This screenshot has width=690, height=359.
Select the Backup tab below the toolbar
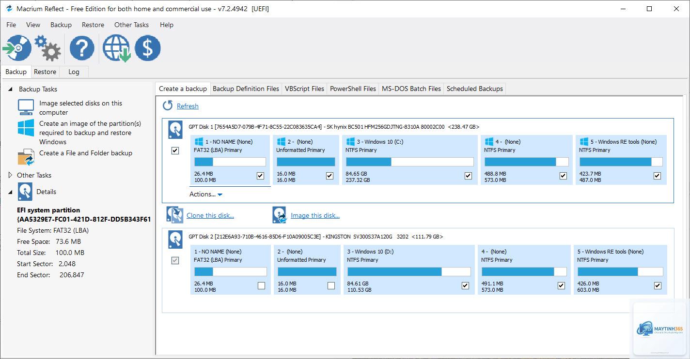coord(16,72)
